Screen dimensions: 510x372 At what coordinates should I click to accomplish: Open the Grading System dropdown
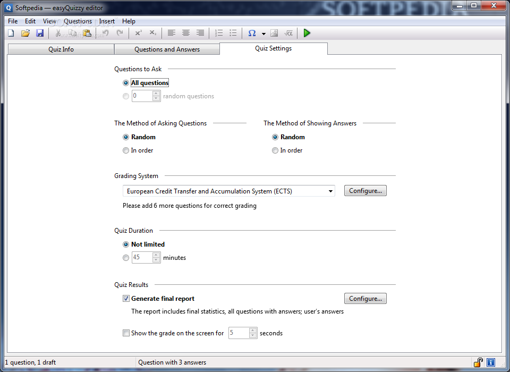(x=228, y=191)
